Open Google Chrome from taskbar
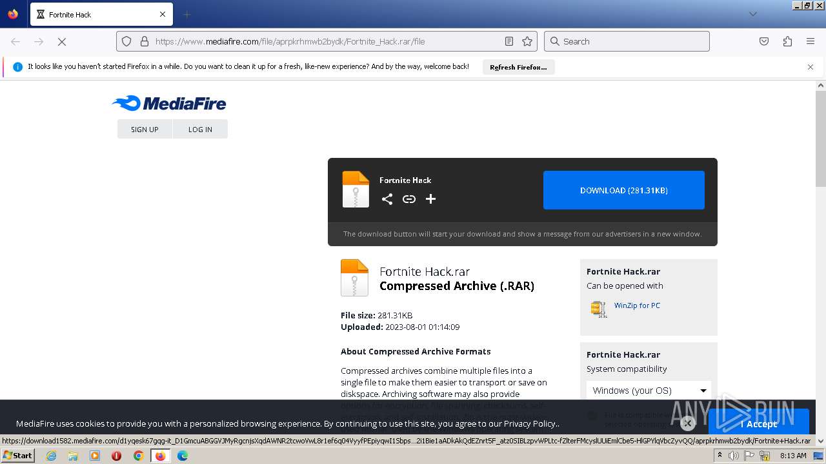The image size is (826, 464). [138, 456]
